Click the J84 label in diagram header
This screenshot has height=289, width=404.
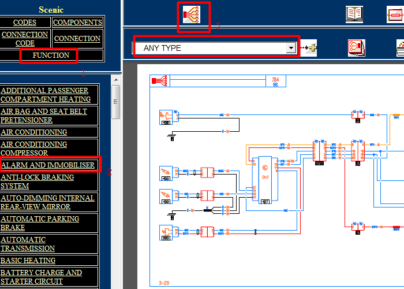(x=275, y=79)
